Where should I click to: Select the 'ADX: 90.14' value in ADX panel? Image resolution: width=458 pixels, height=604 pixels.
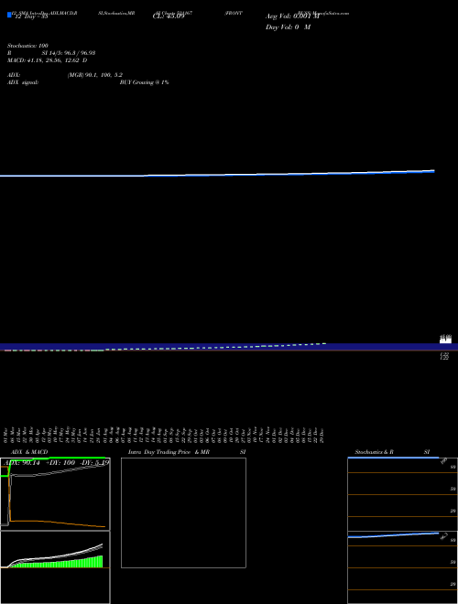coord(22,463)
